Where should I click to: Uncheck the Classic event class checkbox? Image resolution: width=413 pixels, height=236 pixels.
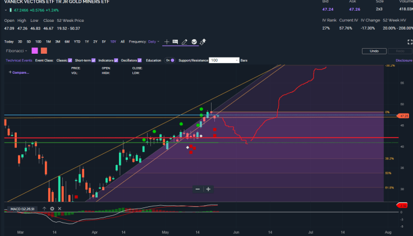(70, 60)
